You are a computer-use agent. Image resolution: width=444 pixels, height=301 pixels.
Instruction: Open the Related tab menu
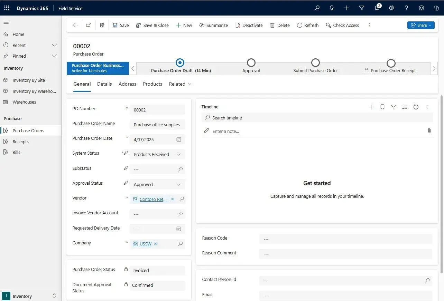pyautogui.click(x=180, y=84)
